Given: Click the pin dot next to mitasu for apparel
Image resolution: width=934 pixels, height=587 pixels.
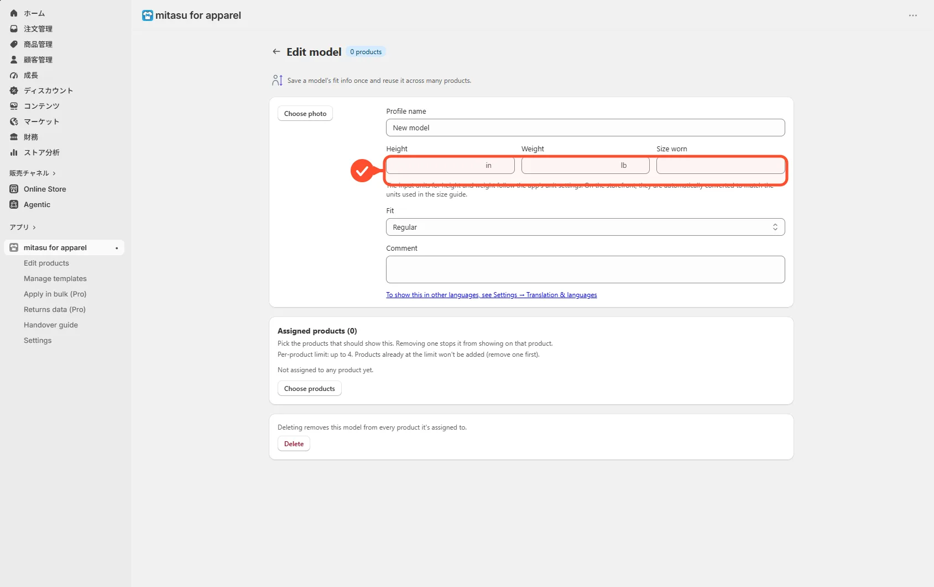Looking at the screenshot, I should (x=117, y=248).
